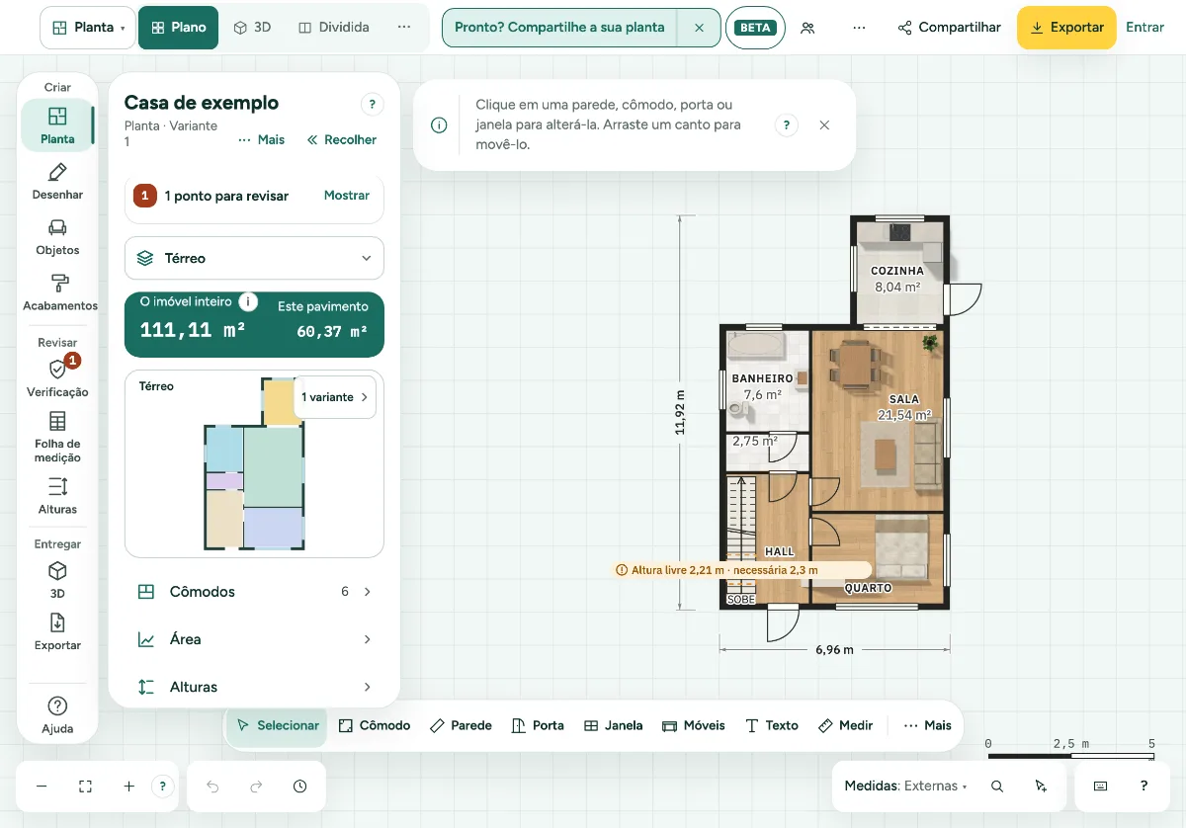Open Objetos furniture panel icon
The image size is (1186, 828).
tap(57, 228)
